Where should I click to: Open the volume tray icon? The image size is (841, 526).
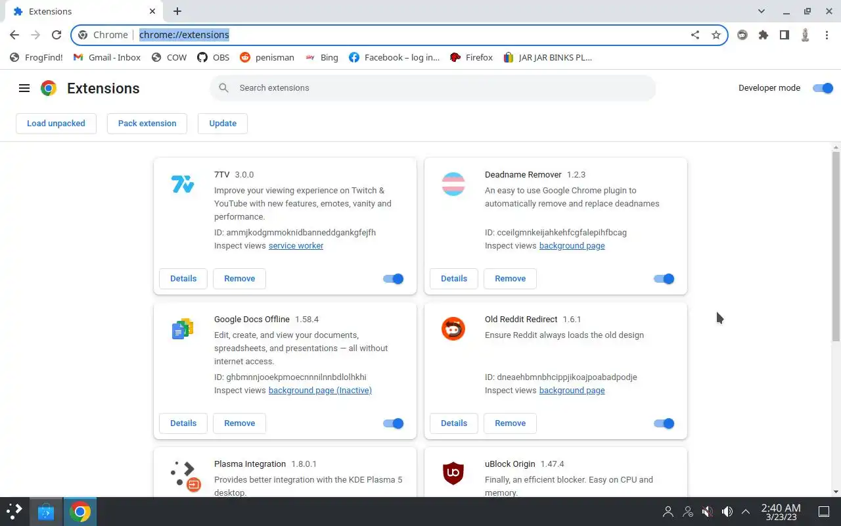click(x=727, y=512)
